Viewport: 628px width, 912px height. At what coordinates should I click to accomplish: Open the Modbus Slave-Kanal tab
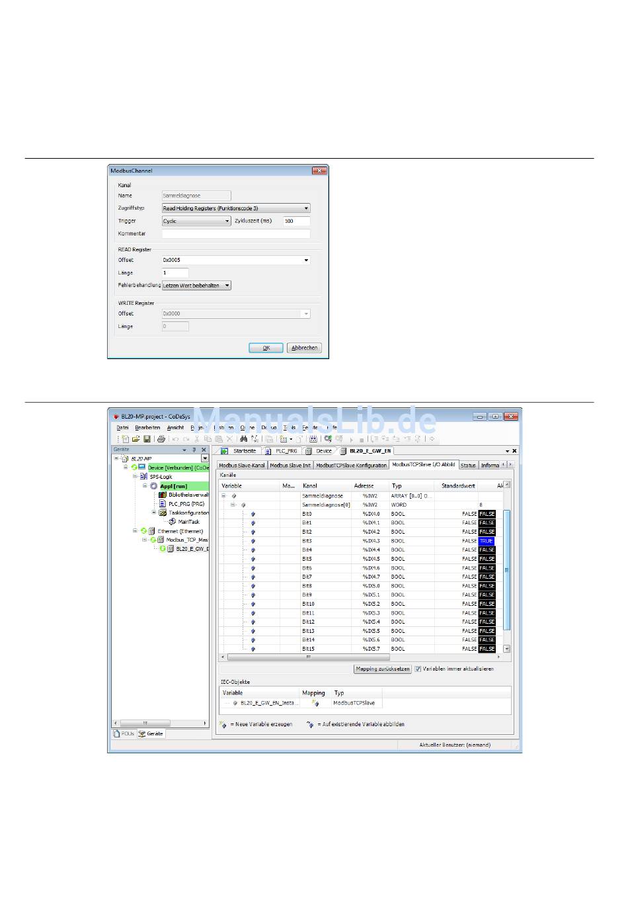point(242,466)
